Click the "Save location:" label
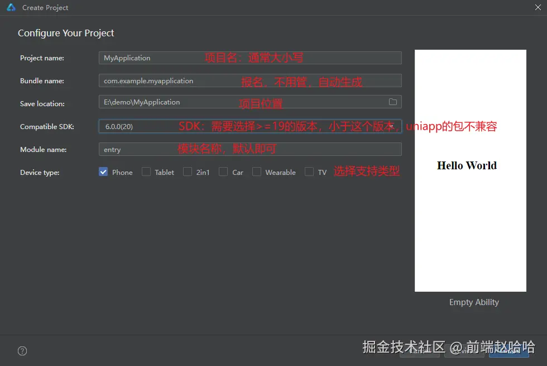 coord(42,104)
